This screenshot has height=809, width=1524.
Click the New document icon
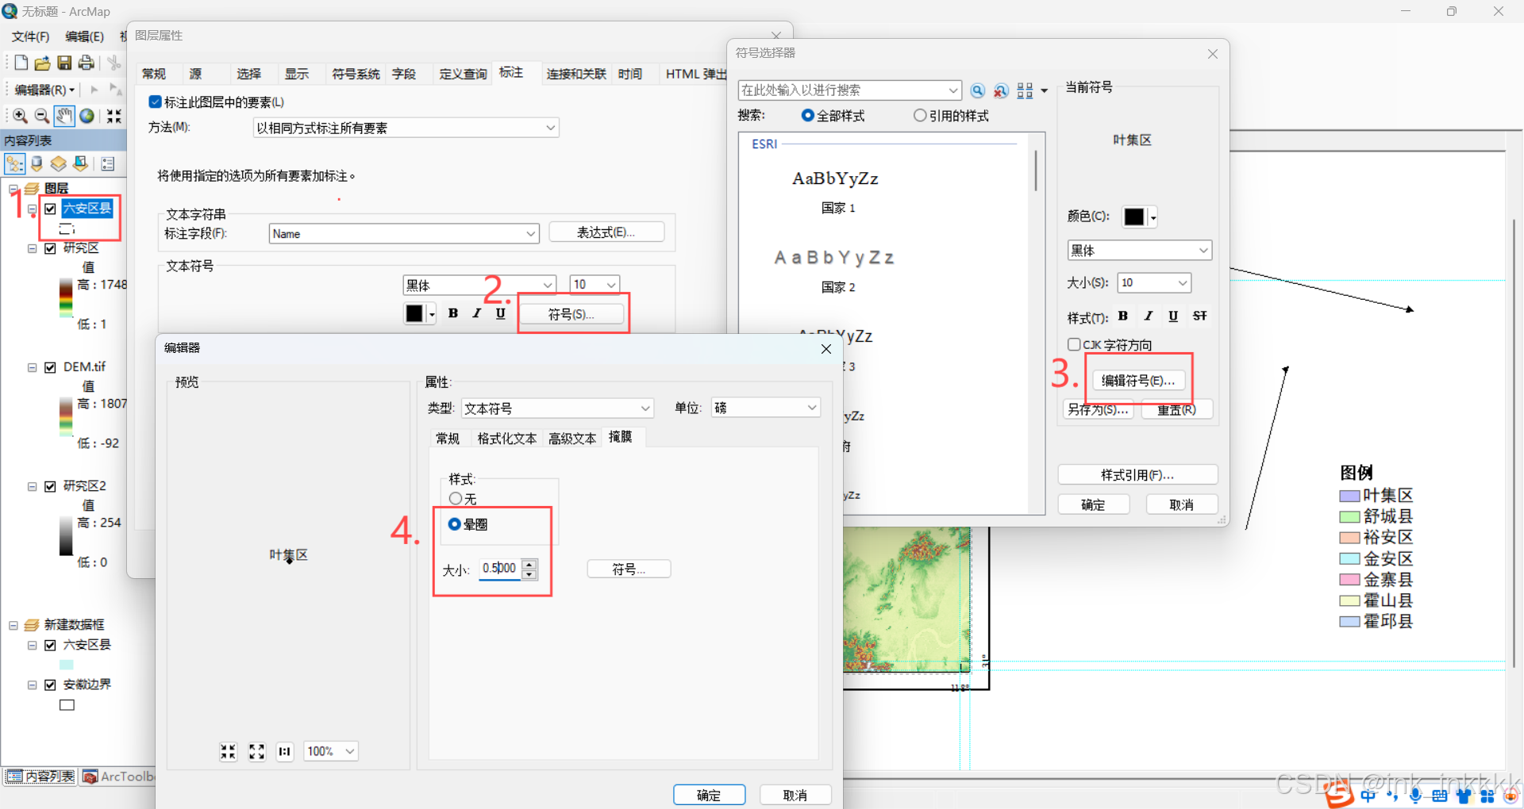point(21,63)
